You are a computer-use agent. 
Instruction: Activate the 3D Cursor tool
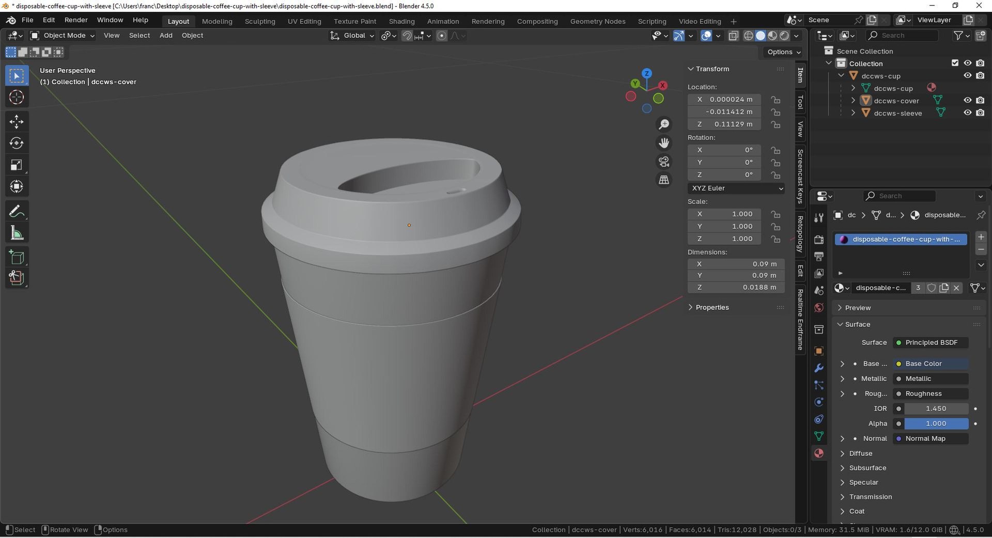pos(17,97)
